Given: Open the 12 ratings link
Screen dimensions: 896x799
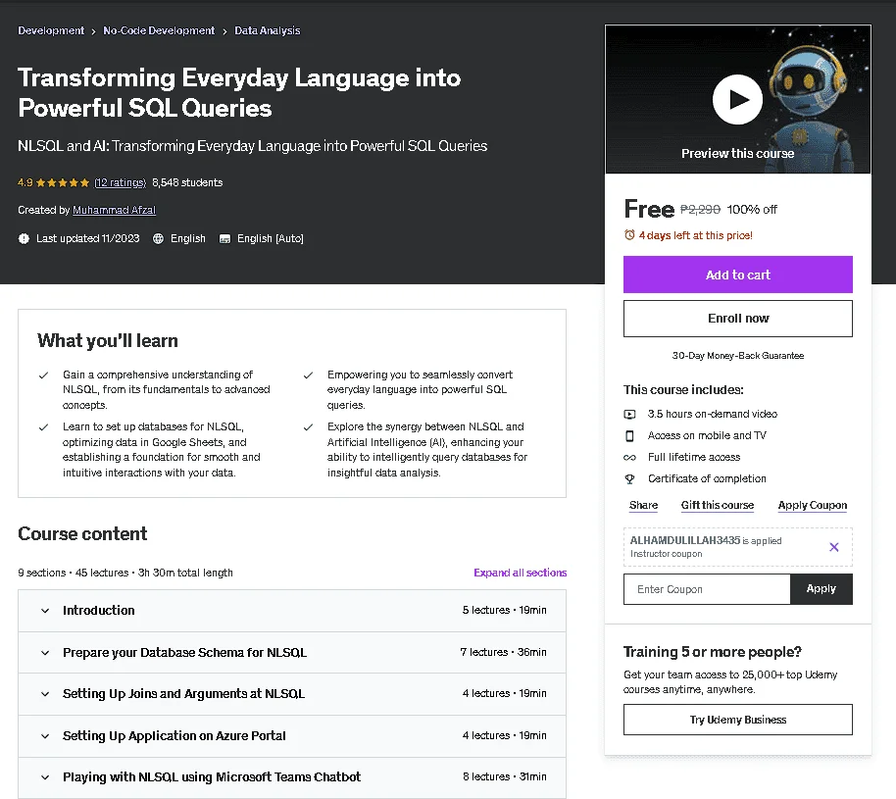Looking at the screenshot, I should 120,183.
